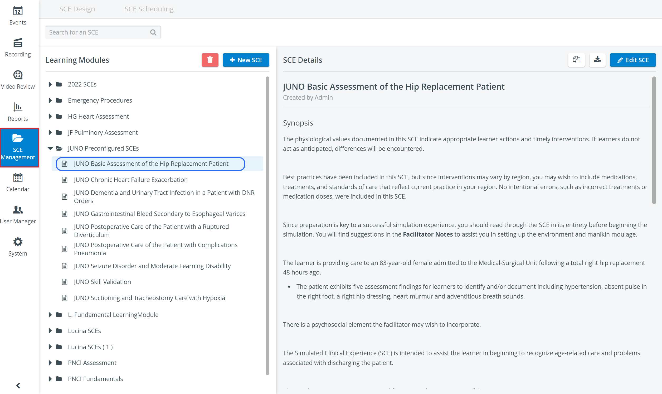The height and width of the screenshot is (394, 662).
Task: Expand the 2022 SCEs folder
Action: point(50,84)
